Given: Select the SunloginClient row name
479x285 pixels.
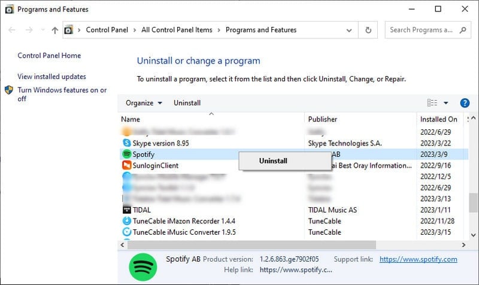Looking at the screenshot, I should pyautogui.click(x=156, y=165).
